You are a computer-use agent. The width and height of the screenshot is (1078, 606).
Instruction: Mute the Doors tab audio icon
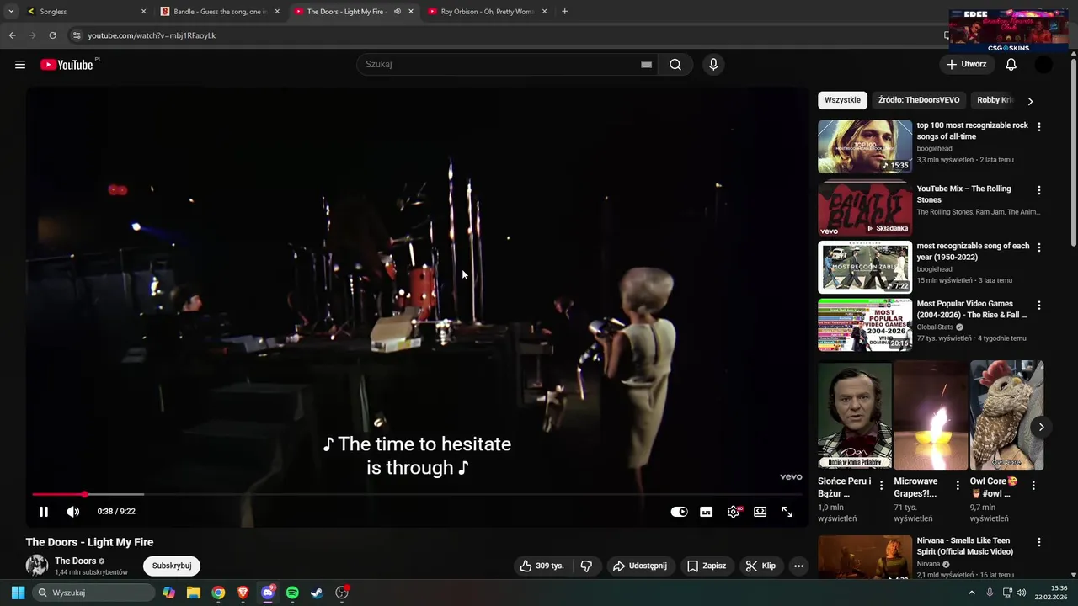tap(398, 12)
